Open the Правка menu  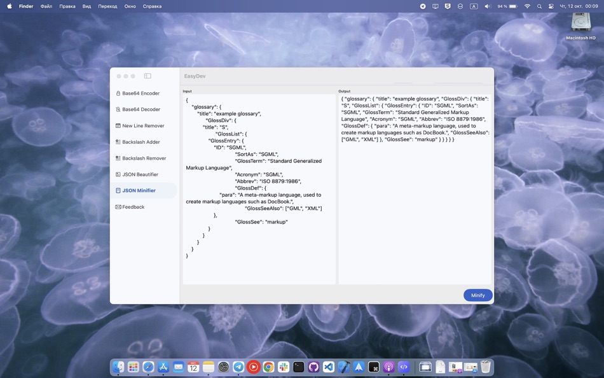[67, 6]
